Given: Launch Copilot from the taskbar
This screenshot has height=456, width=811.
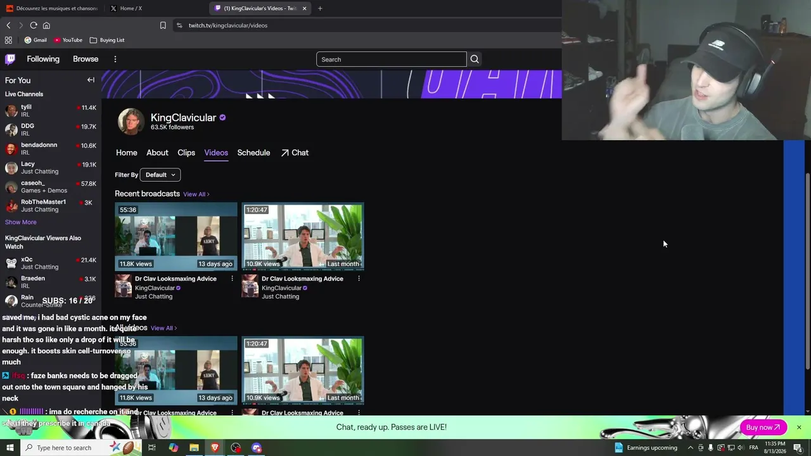Looking at the screenshot, I should [x=174, y=448].
